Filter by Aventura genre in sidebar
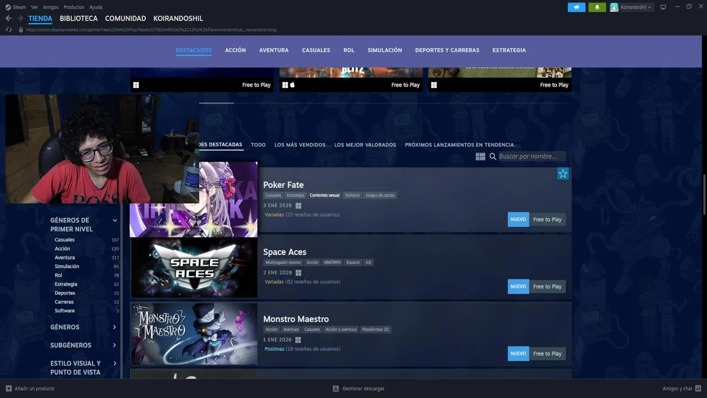Viewport: 707px width, 398px height. click(65, 258)
